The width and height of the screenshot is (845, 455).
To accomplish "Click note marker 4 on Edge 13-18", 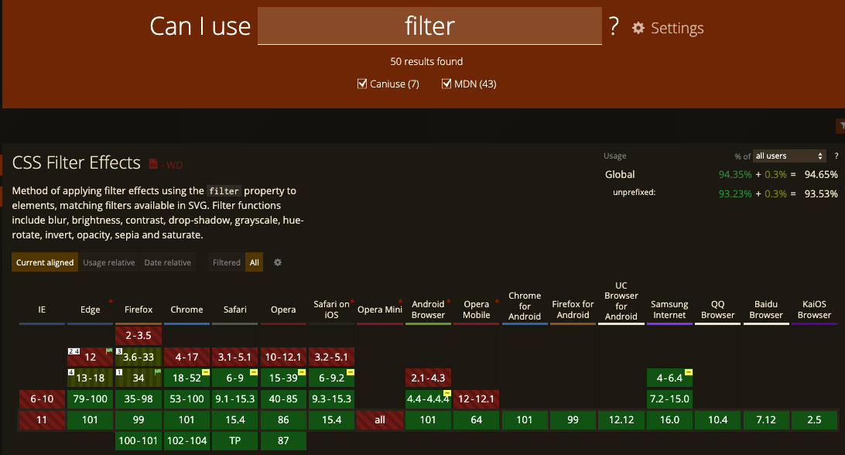I will [70, 372].
